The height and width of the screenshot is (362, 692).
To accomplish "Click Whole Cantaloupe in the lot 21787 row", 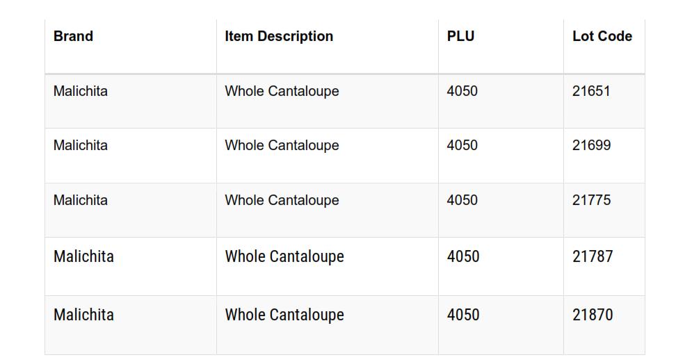I will click(x=284, y=256).
